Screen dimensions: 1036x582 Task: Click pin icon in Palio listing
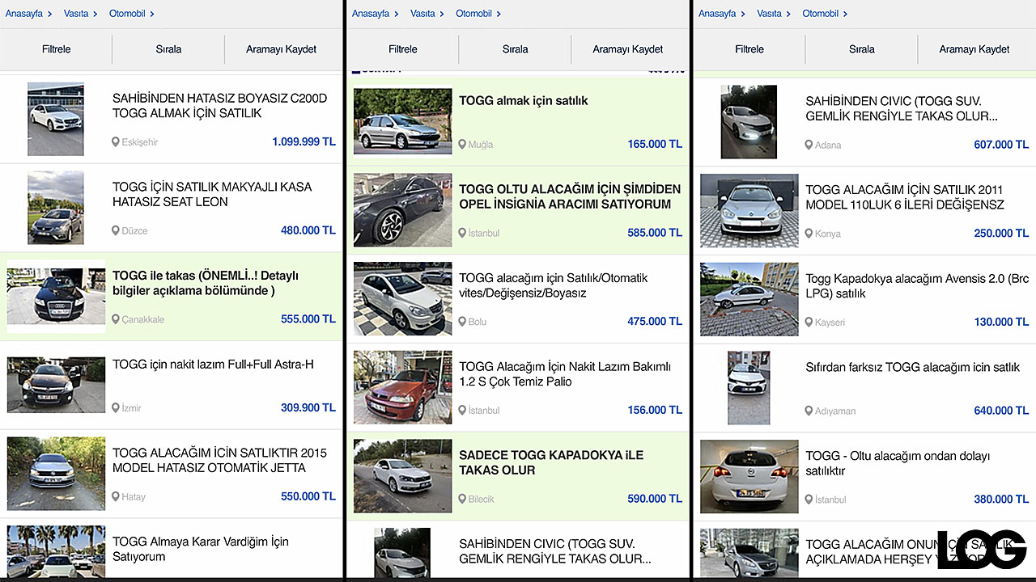[x=462, y=410]
